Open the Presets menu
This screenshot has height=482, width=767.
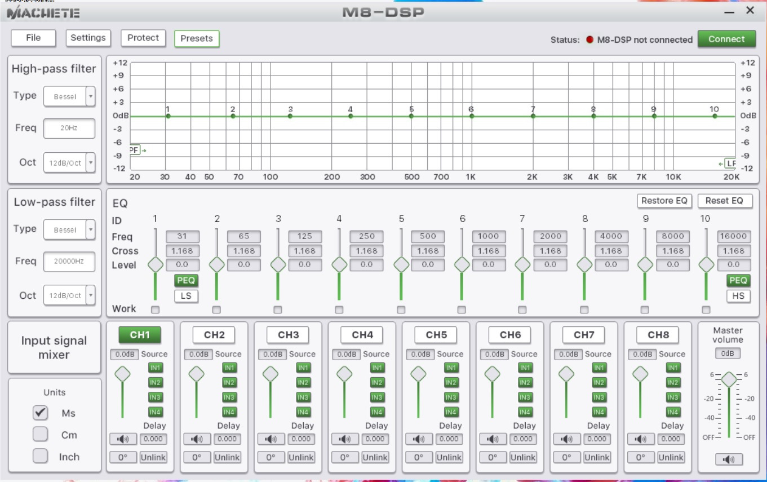pyautogui.click(x=197, y=38)
